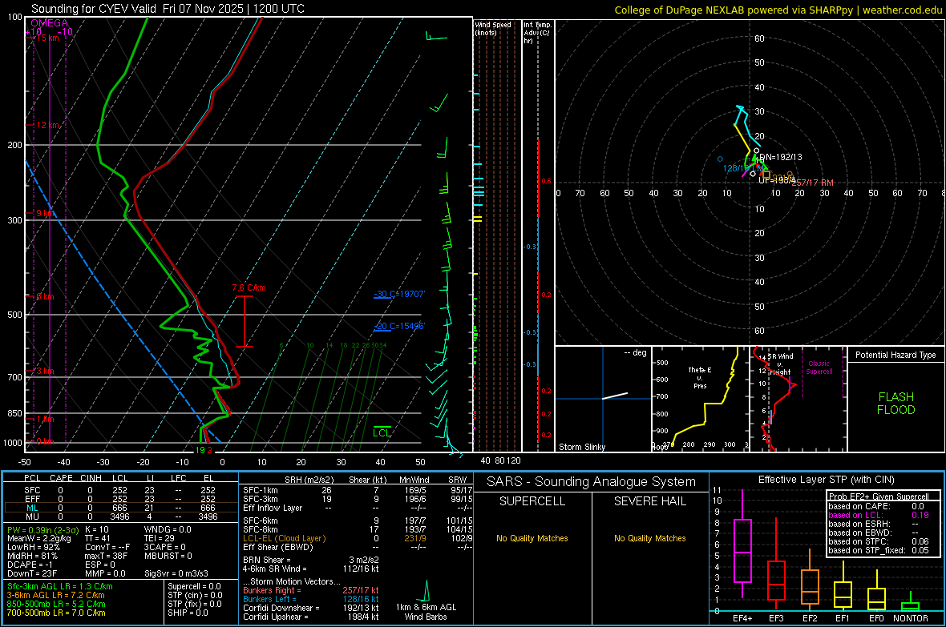Select the magenta Classic Supercell label

click(819, 368)
